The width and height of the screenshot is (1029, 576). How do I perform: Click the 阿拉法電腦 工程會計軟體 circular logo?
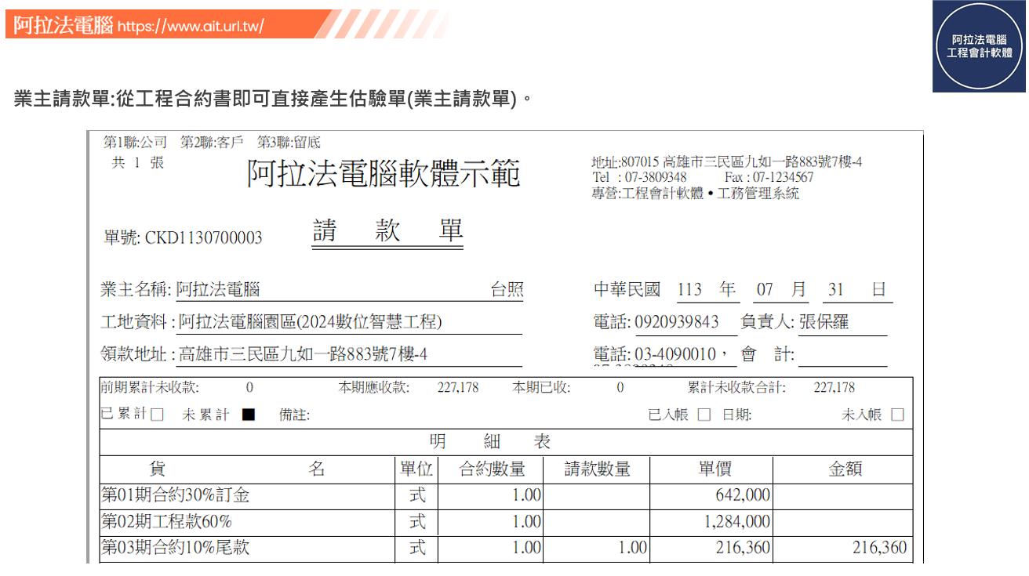point(980,46)
